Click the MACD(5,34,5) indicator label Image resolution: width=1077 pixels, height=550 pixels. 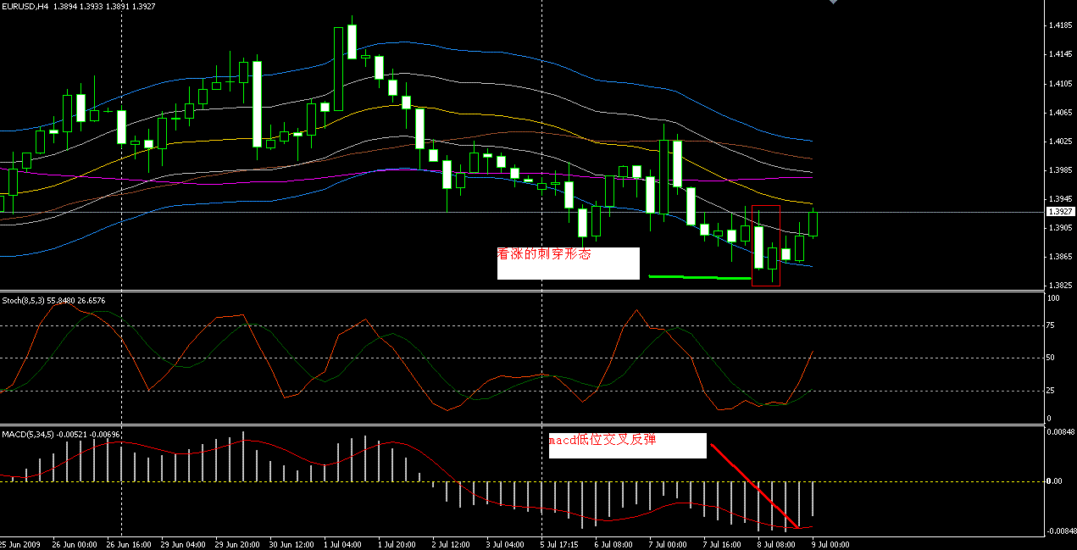pyautogui.click(x=29, y=434)
